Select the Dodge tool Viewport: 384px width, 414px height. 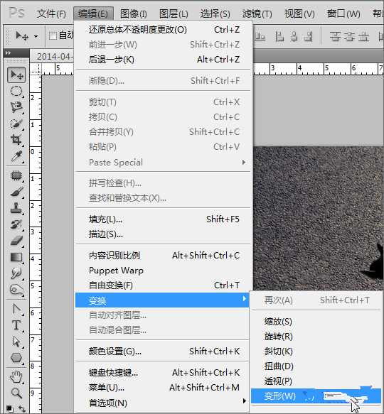(x=16, y=290)
